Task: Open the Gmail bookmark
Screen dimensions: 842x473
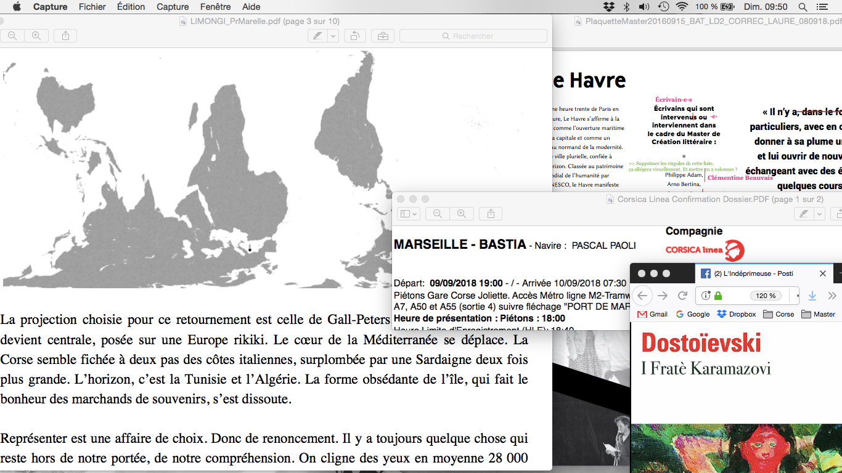Action: coord(653,314)
